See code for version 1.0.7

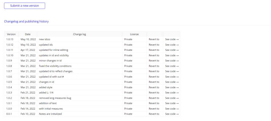point(172,71)
